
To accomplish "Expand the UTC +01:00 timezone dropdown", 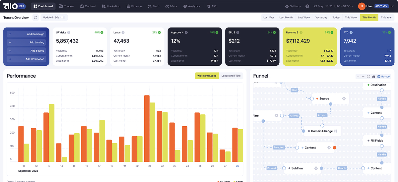I will click(353, 6).
